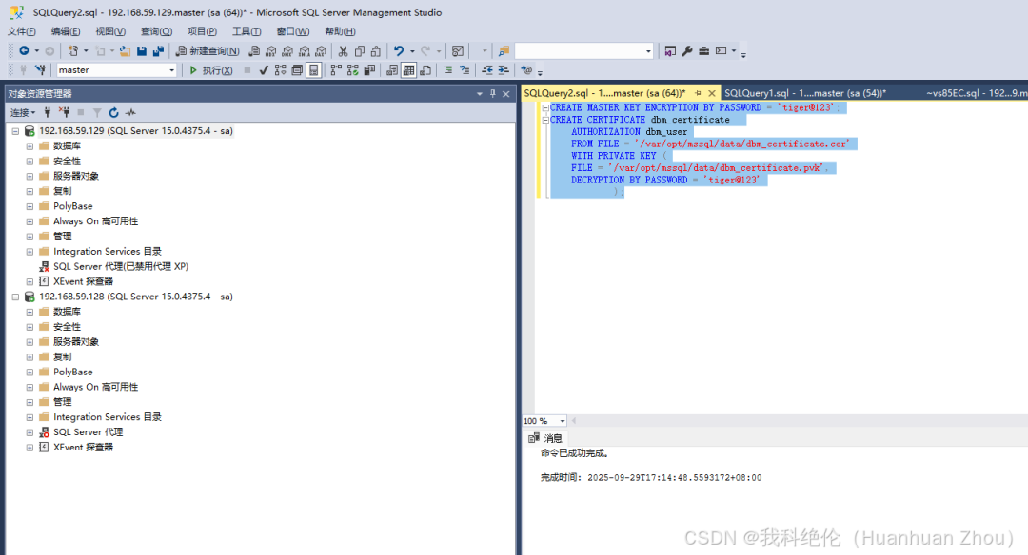This screenshot has width=1028, height=555.
Task: Parse the query with the checkmark icon
Action: click(264, 70)
